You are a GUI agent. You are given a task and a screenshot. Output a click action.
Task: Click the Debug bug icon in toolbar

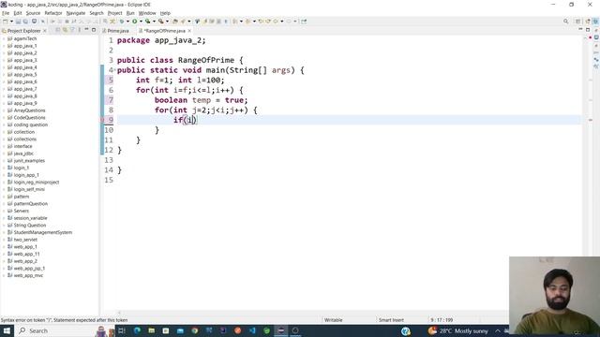(x=122, y=22)
